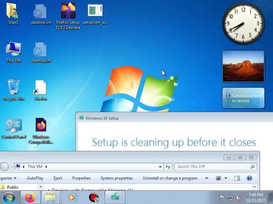Click the network tray icon

(x=230, y=198)
